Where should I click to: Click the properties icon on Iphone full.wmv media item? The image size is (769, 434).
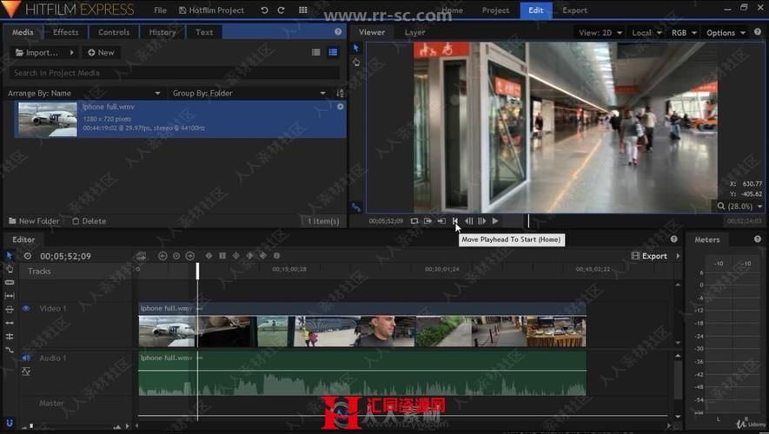341,106
